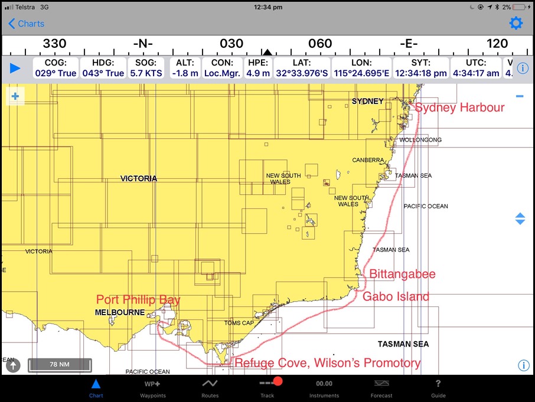
Task: Open the Forecast tab
Action: tap(381, 388)
